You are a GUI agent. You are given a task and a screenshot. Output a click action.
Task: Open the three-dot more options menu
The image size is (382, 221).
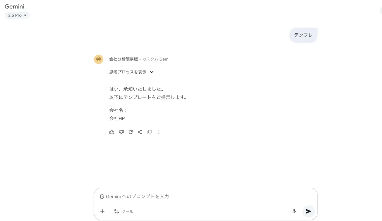159,132
